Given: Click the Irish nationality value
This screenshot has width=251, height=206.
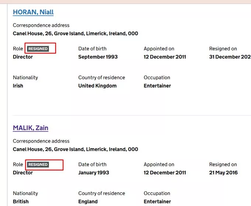Looking at the screenshot, I should click(18, 86).
